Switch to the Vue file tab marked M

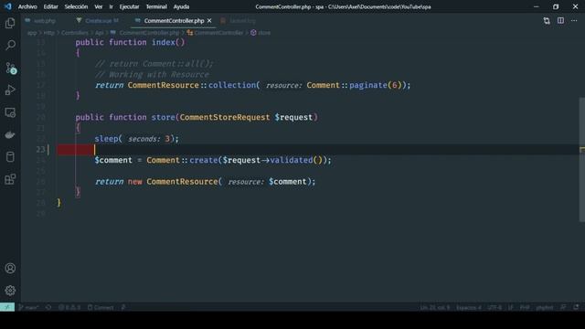[98, 21]
